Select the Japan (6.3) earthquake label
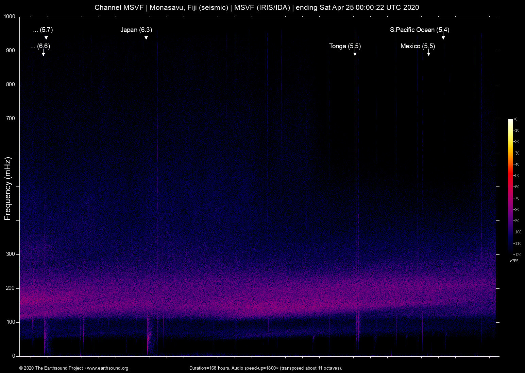 pyautogui.click(x=136, y=30)
